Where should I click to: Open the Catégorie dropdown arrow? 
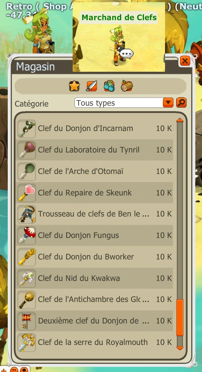coord(168,103)
